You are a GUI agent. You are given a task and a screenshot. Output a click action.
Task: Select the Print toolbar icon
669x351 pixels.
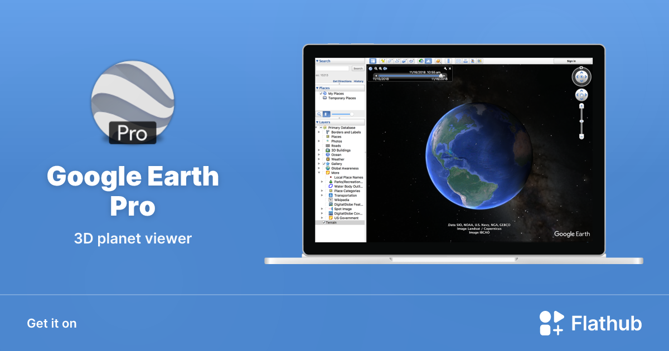pyautogui.click(x=465, y=61)
